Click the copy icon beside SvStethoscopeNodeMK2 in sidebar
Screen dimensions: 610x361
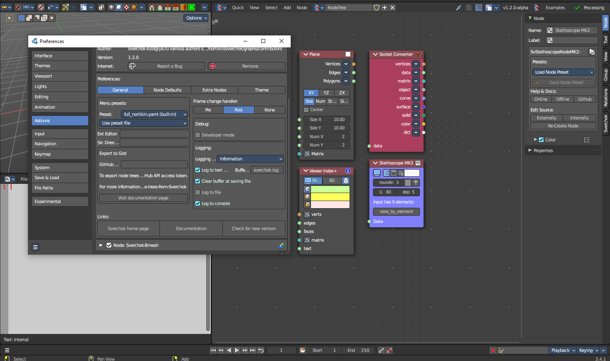(x=592, y=51)
